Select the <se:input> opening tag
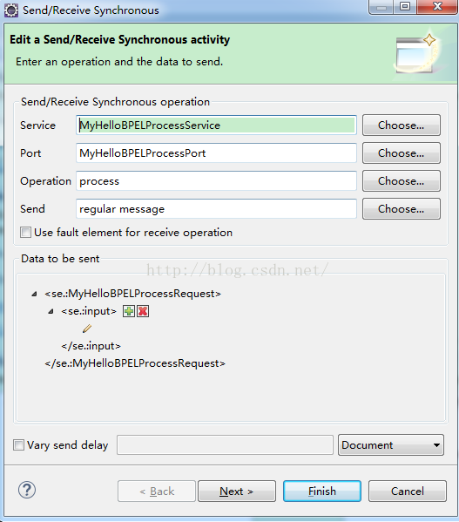The image size is (459, 522). (89, 311)
